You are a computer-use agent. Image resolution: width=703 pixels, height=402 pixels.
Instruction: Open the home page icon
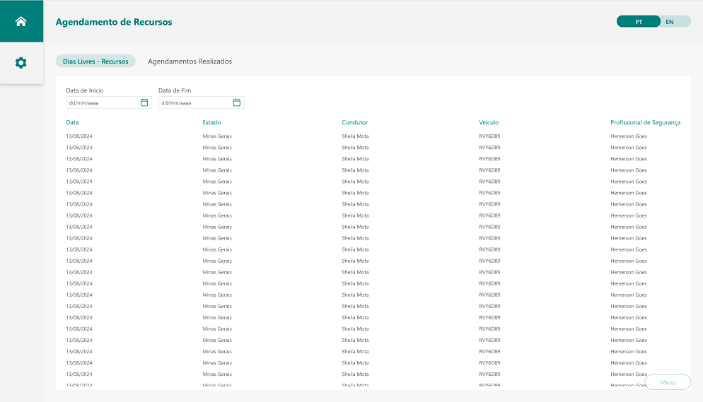(x=21, y=21)
